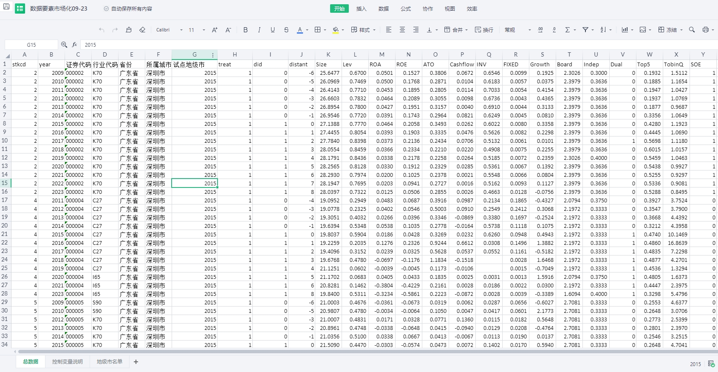718x372 pixels.
Task: Switch to the 地级市名单 sheet tab
Action: [109, 362]
